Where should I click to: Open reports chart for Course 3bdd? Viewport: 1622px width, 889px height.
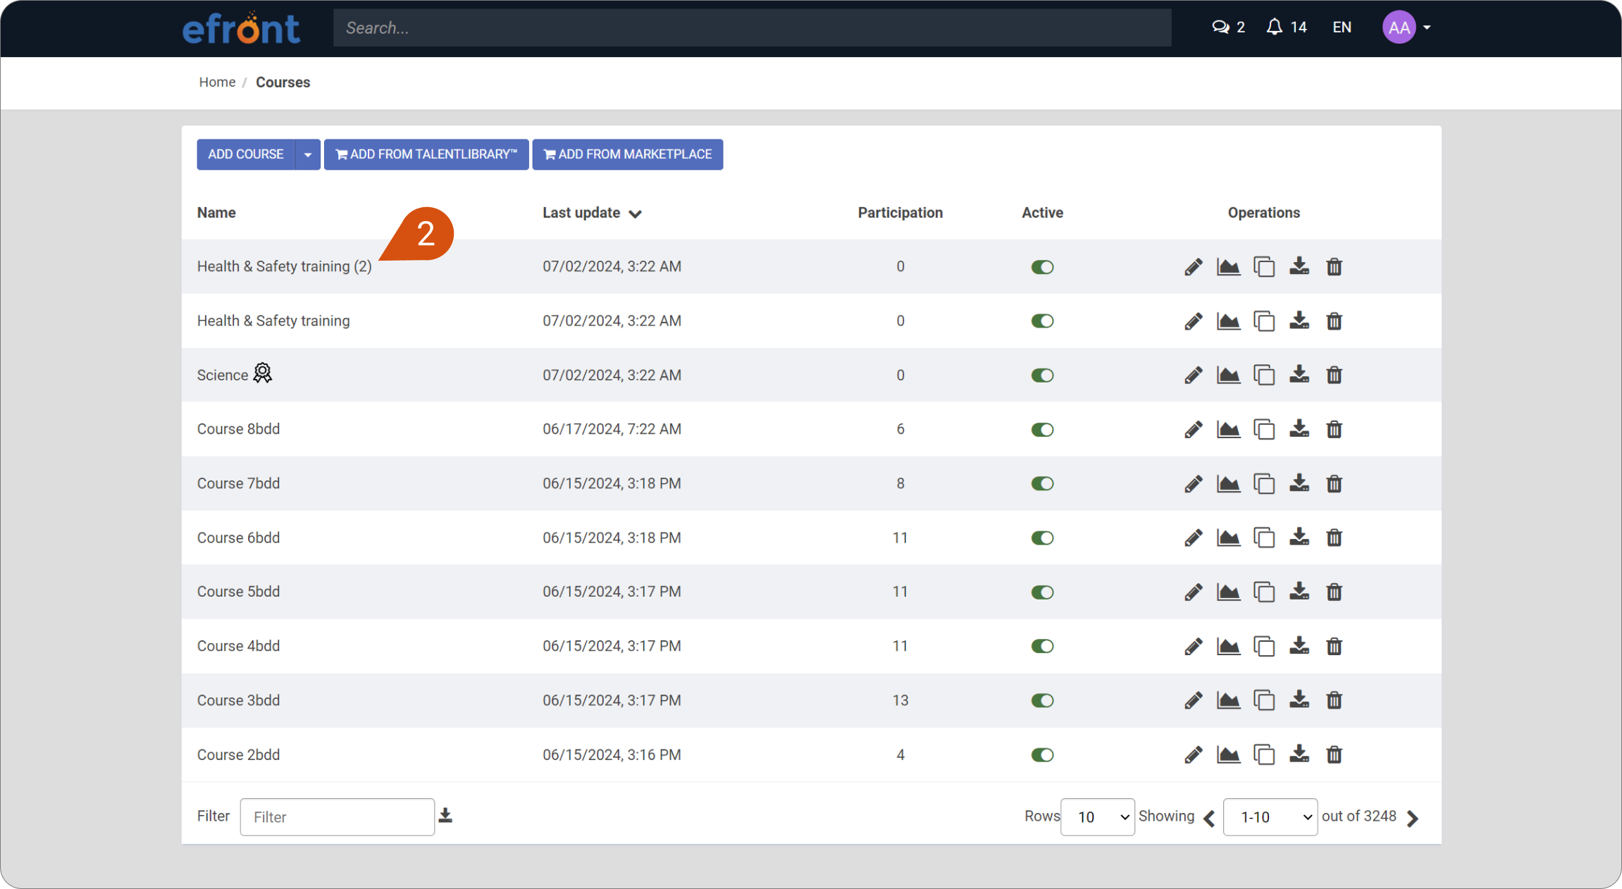pyautogui.click(x=1228, y=701)
